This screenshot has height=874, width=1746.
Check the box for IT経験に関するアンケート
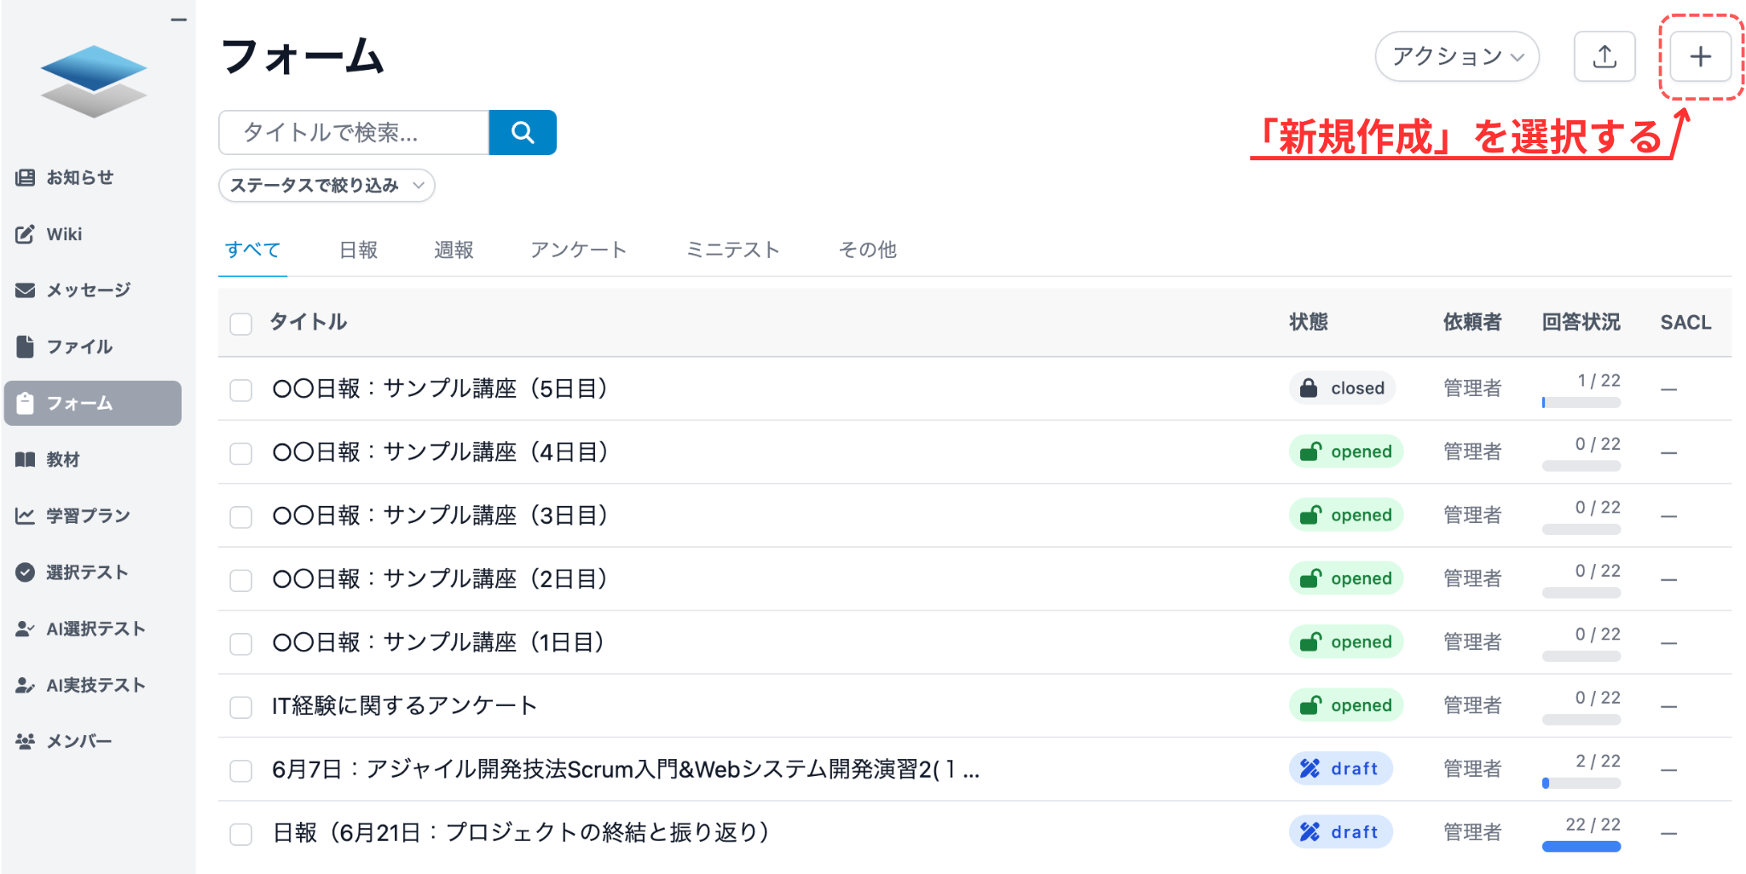241,707
